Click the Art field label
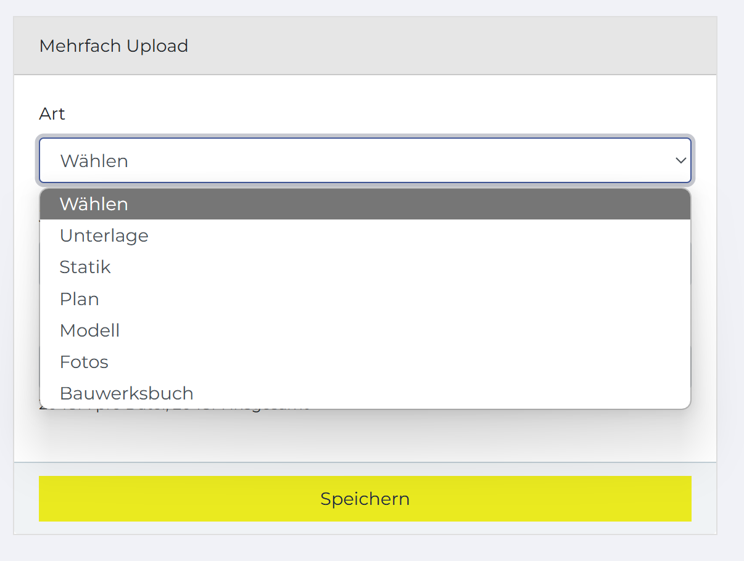The height and width of the screenshot is (561, 744). point(52,114)
